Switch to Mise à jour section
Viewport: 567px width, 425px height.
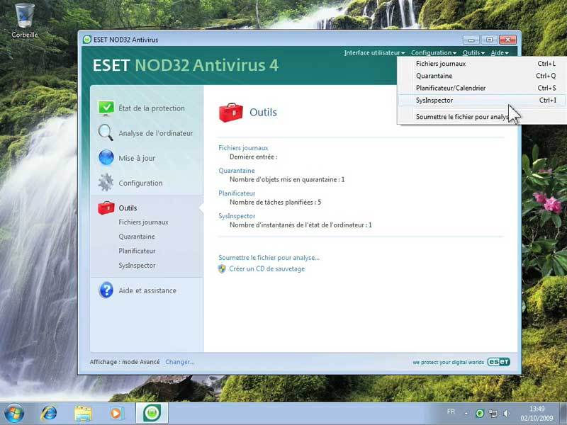click(x=137, y=158)
